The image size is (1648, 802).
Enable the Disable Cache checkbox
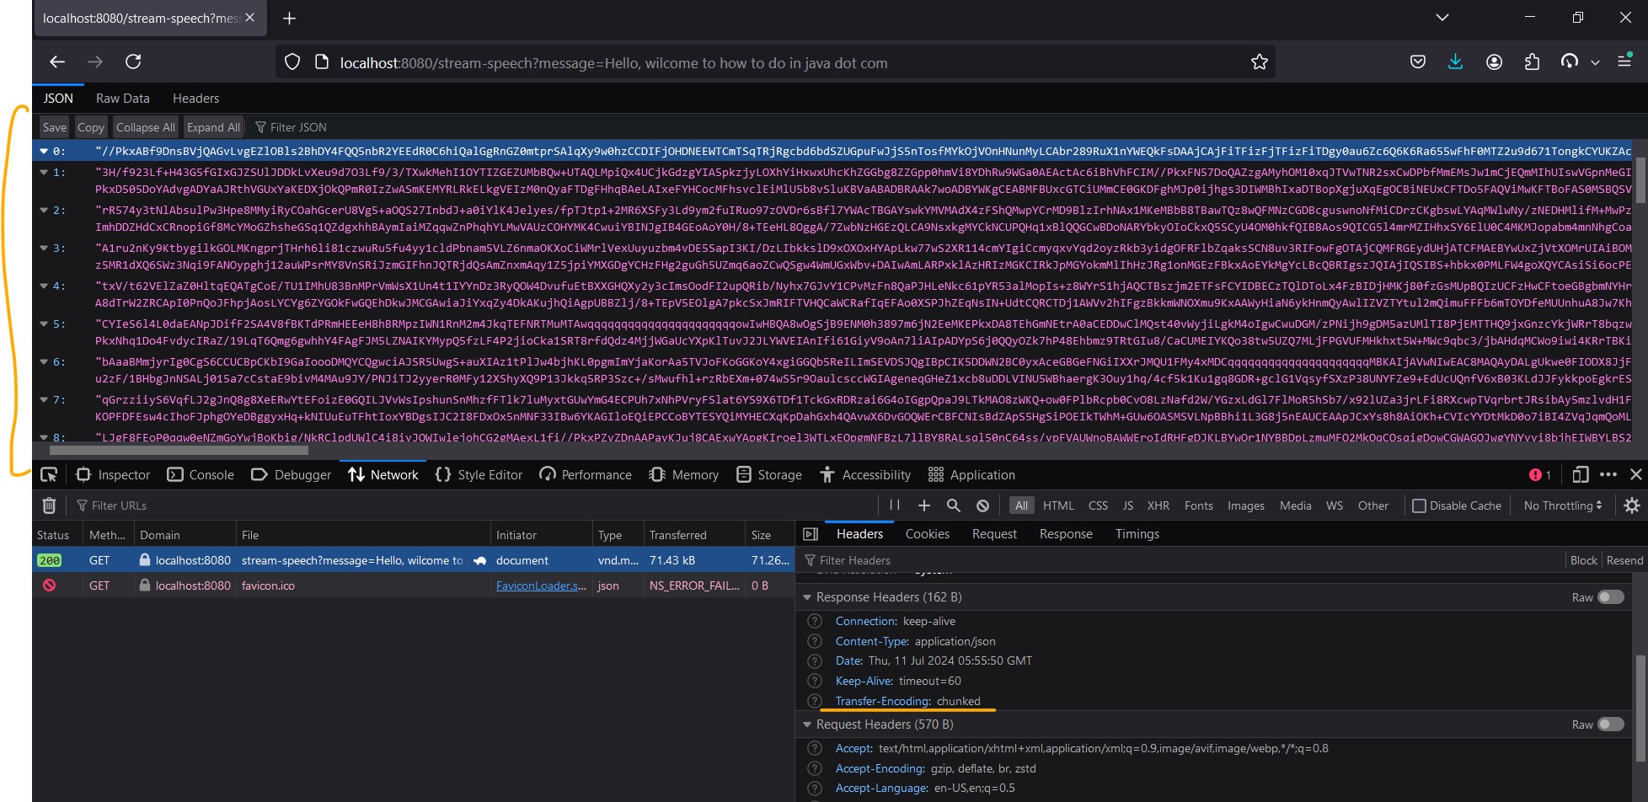pyautogui.click(x=1421, y=505)
